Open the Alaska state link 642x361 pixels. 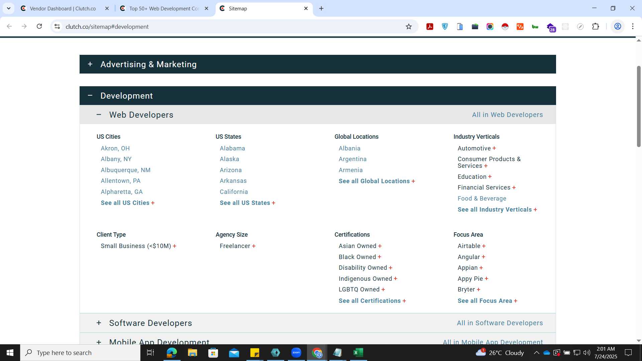point(229,159)
